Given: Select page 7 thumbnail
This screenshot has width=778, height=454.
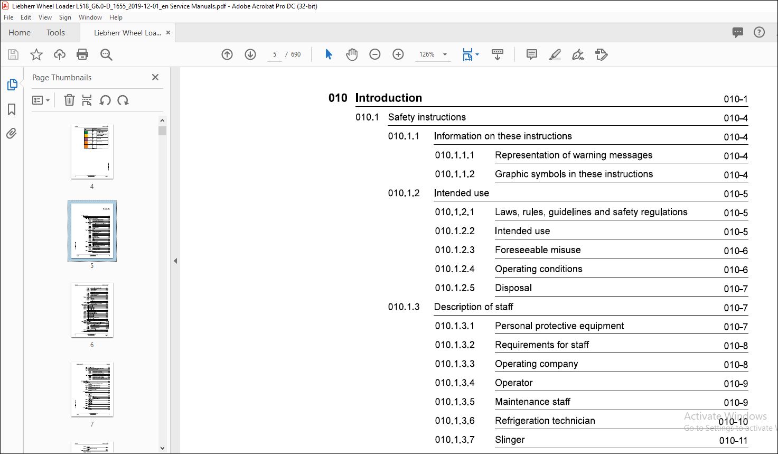Looking at the screenshot, I should (92, 390).
